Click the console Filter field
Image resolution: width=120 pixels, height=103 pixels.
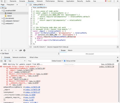pos(39,61)
